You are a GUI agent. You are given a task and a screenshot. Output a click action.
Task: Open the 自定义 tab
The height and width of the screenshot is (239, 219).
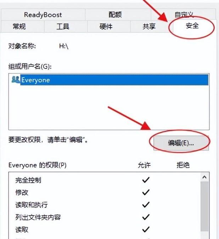click(x=184, y=14)
